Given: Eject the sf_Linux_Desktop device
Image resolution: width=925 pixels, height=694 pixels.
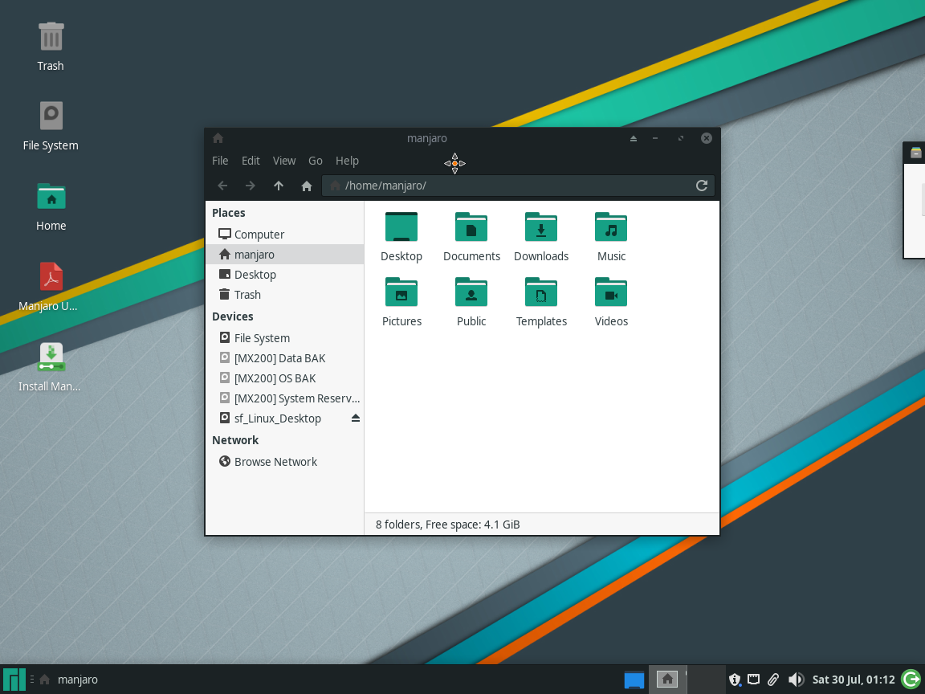Looking at the screenshot, I should [355, 418].
